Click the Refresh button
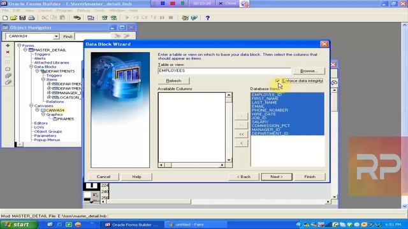408x229 pixels. (173, 81)
